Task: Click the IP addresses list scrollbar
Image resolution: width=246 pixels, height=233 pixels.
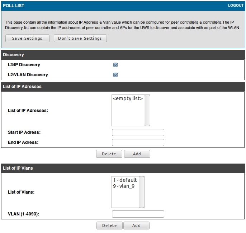Action: click(147, 110)
